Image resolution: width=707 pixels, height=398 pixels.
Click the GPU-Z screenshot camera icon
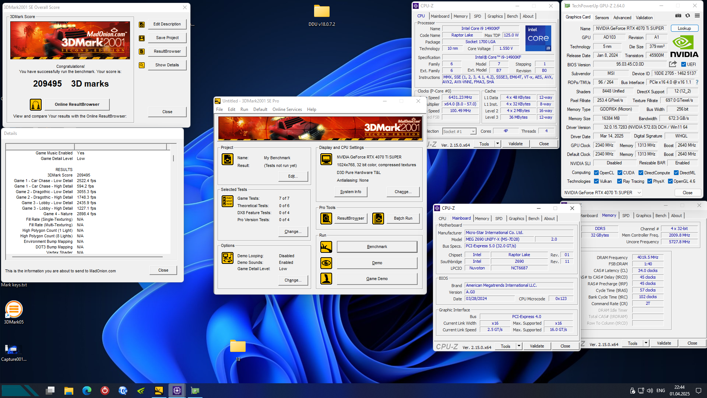(678, 16)
